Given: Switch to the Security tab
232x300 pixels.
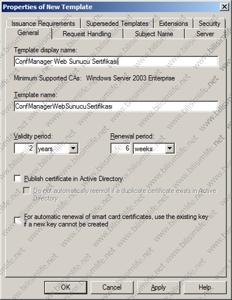Looking at the screenshot, I should (x=210, y=24).
